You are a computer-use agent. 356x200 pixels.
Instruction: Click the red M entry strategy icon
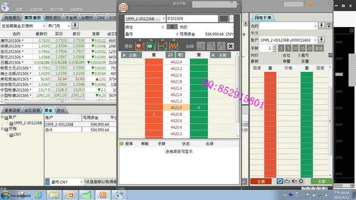(x=139, y=46)
